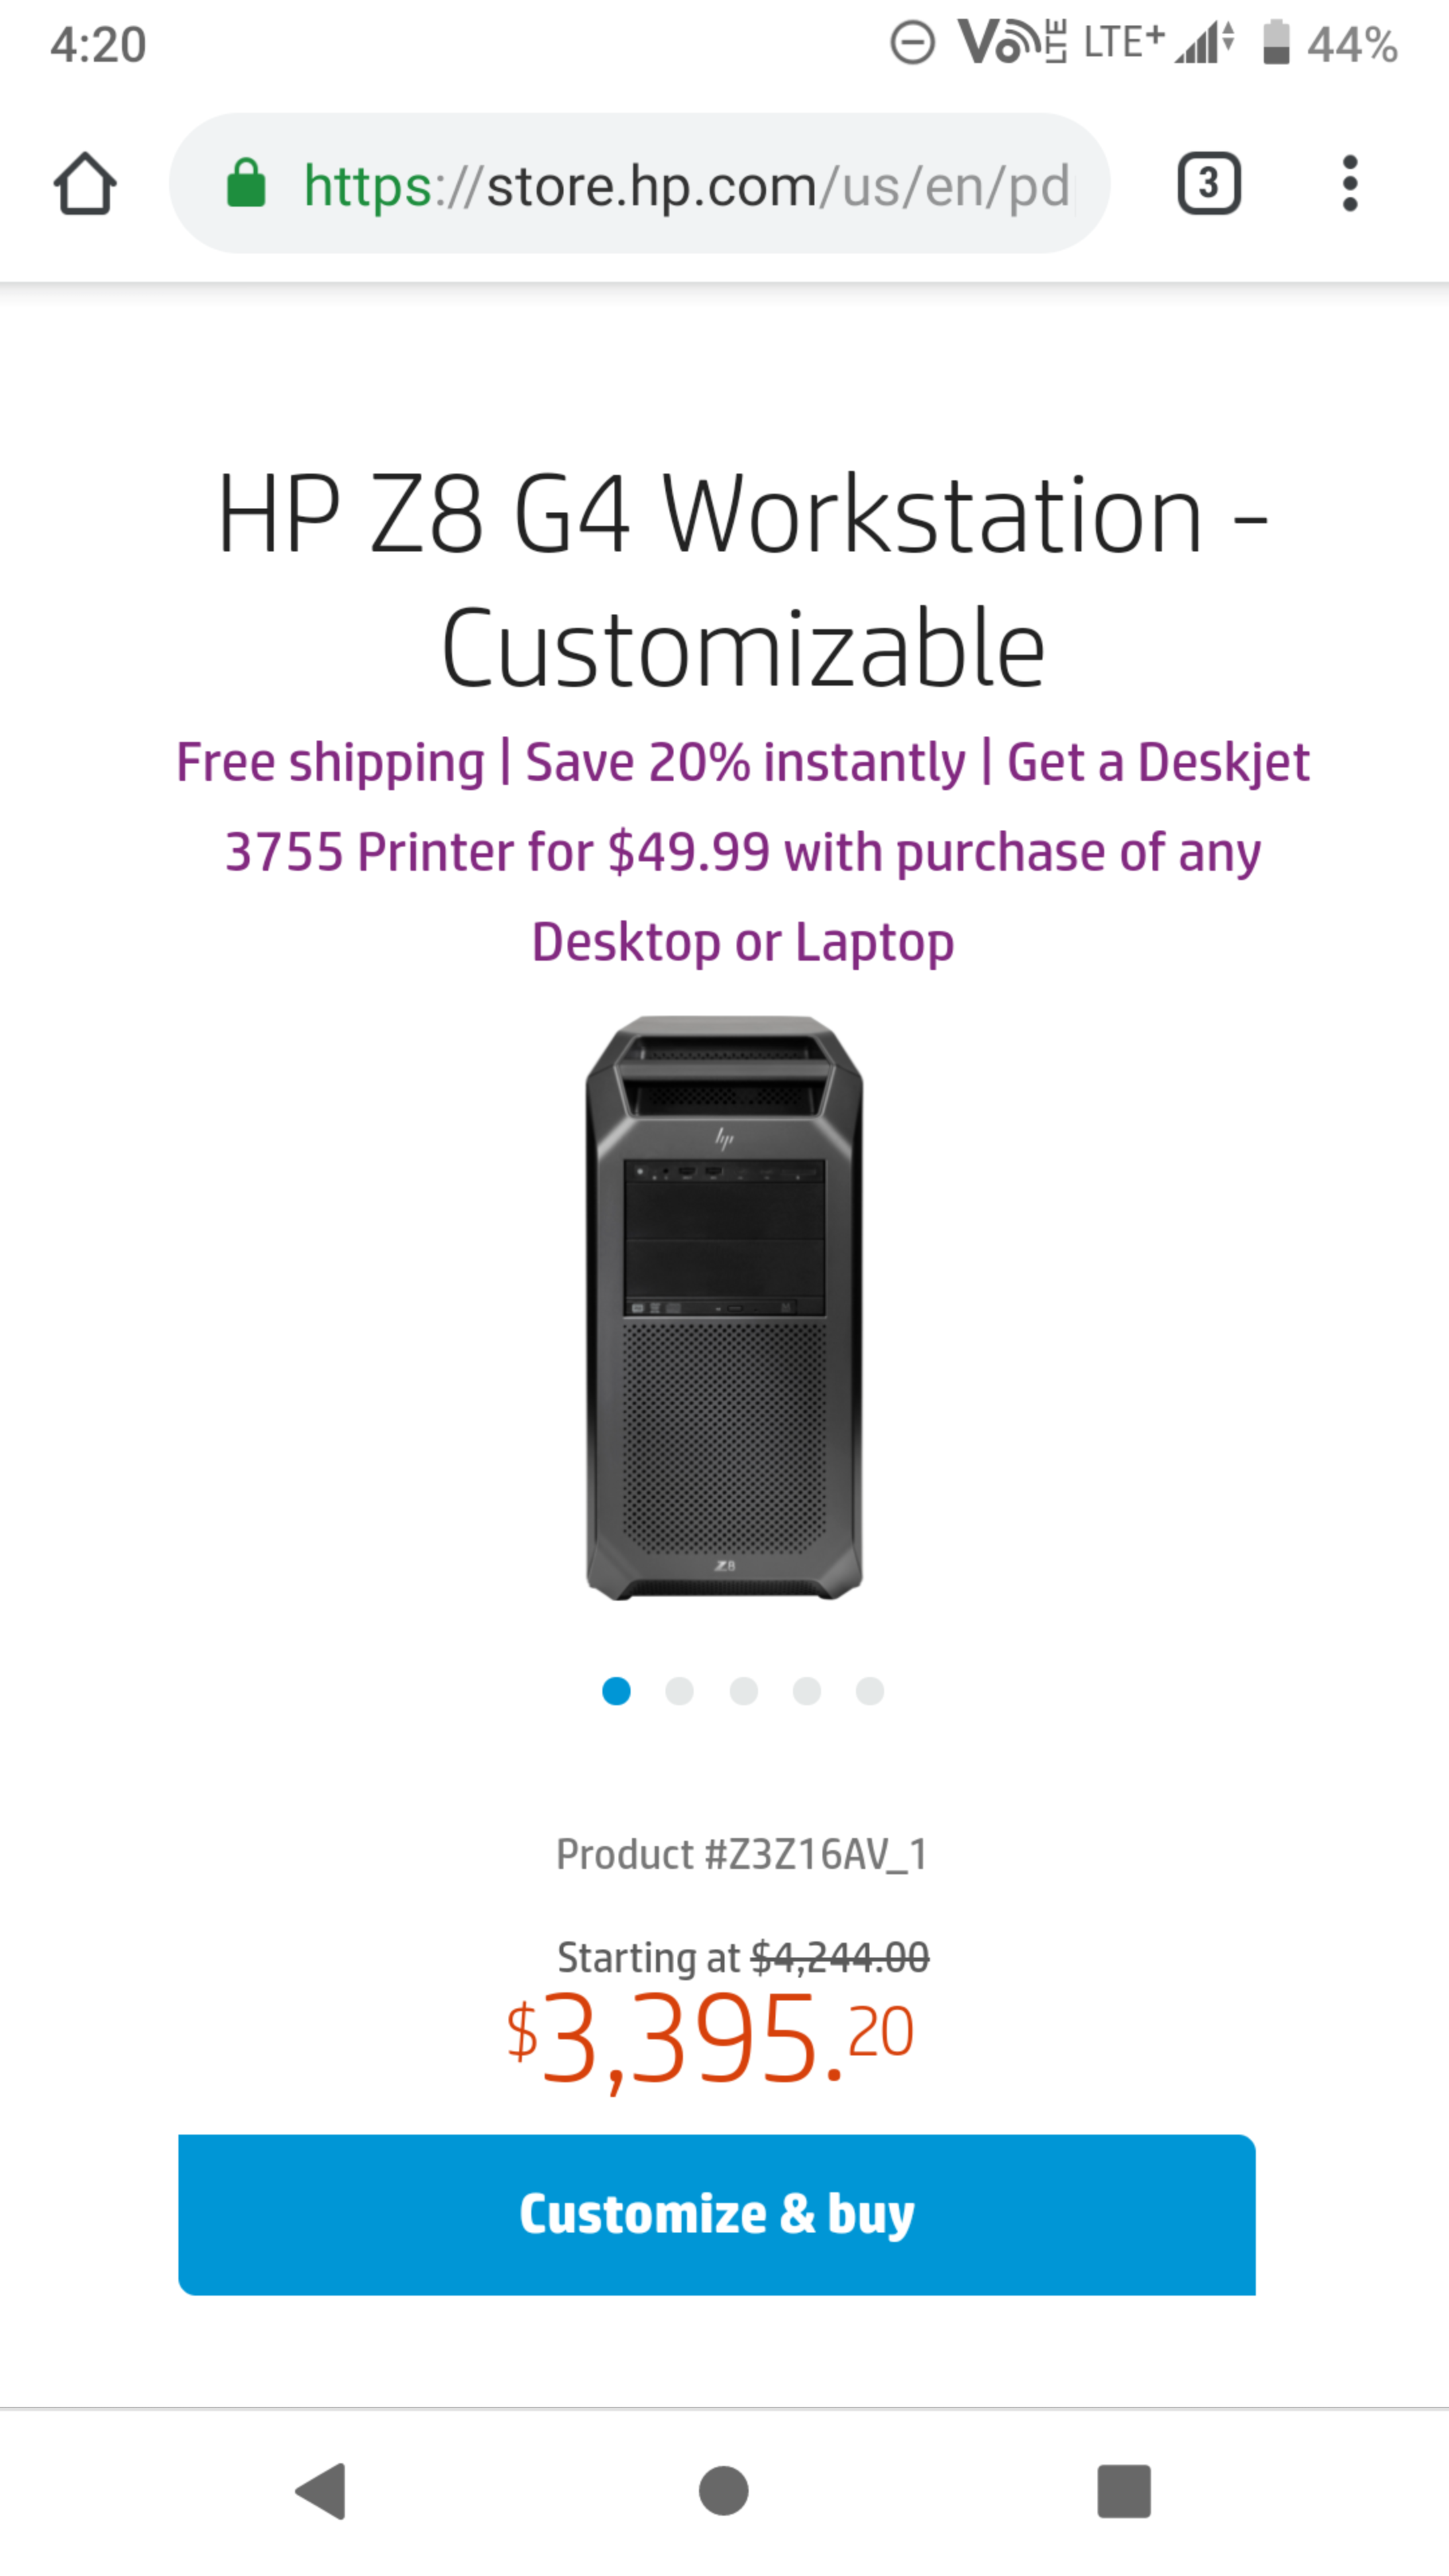Open the tab switcher showing 3 tabs

click(1208, 184)
